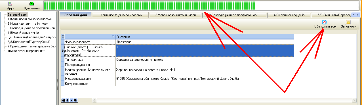Click the empty Кому подається value cell
The image size is (362, 105).
[205, 84]
